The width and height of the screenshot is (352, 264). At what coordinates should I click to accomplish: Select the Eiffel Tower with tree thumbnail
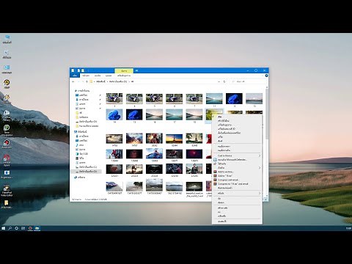[194, 139]
